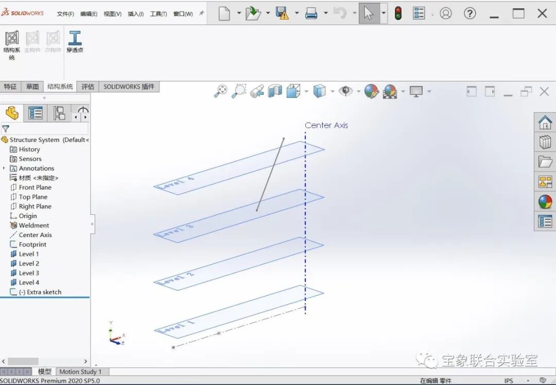Screen dimensions: 556x385
Task: Open the Insert (插入) menu
Action: (136, 14)
